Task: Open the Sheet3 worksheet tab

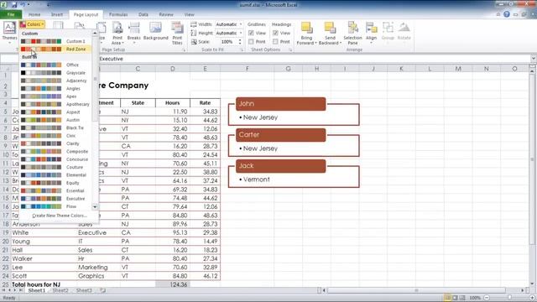Action: pyautogui.click(x=84, y=290)
